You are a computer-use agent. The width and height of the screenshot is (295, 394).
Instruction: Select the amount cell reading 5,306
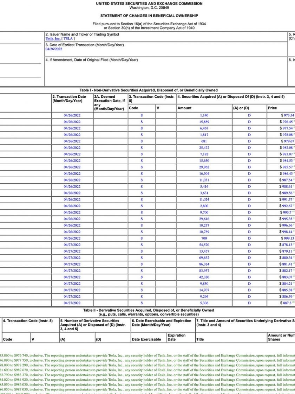point(204,303)
